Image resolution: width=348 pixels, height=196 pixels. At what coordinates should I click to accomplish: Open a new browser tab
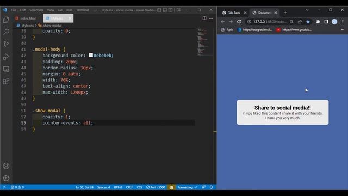(x=285, y=13)
